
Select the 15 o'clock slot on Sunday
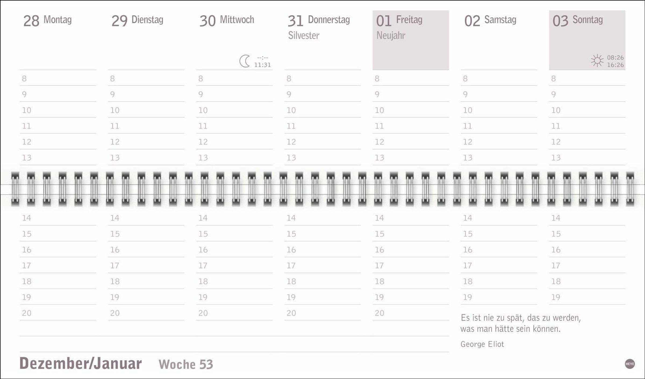[587, 234]
